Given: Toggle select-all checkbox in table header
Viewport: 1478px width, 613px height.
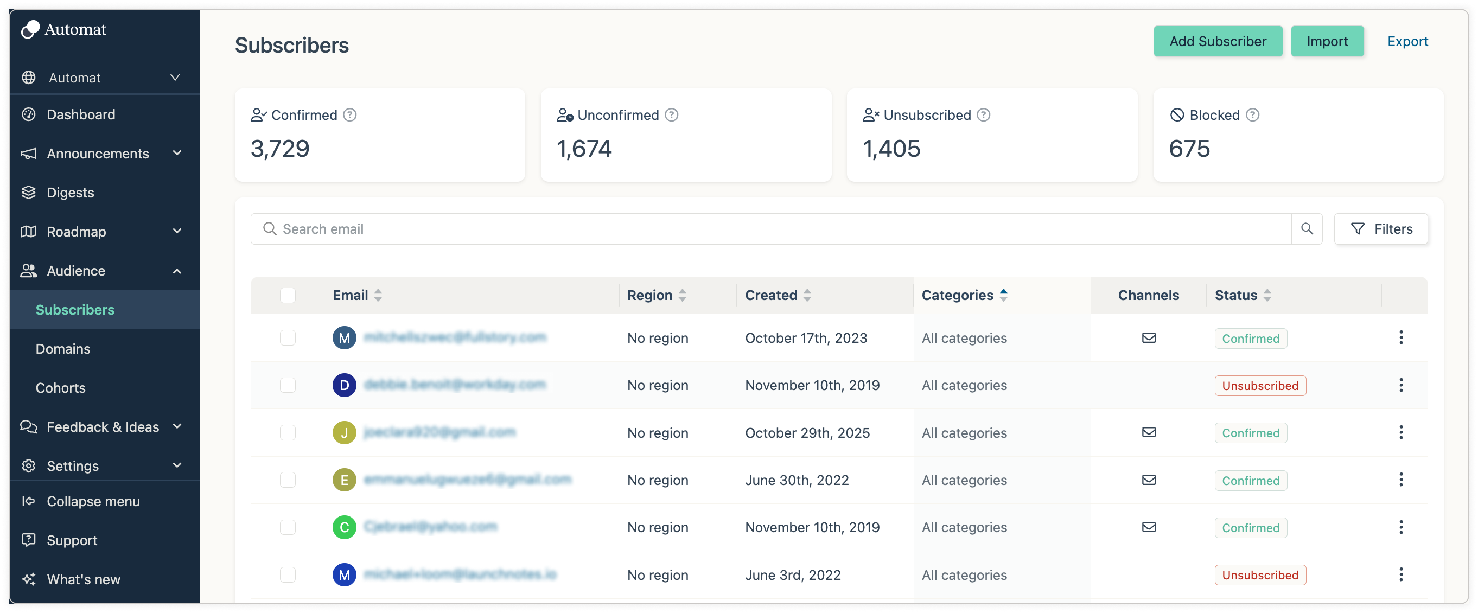Looking at the screenshot, I should [288, 295].
